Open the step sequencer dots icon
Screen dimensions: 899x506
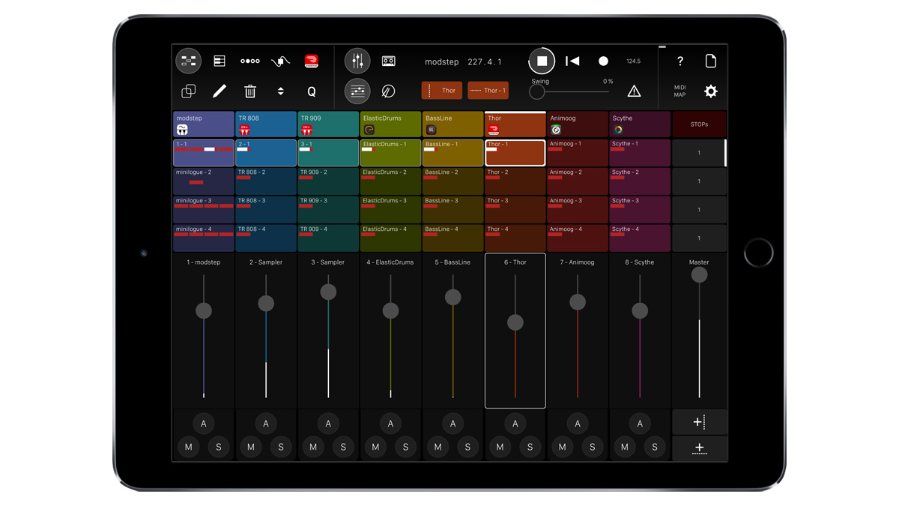tap(250, 61)
